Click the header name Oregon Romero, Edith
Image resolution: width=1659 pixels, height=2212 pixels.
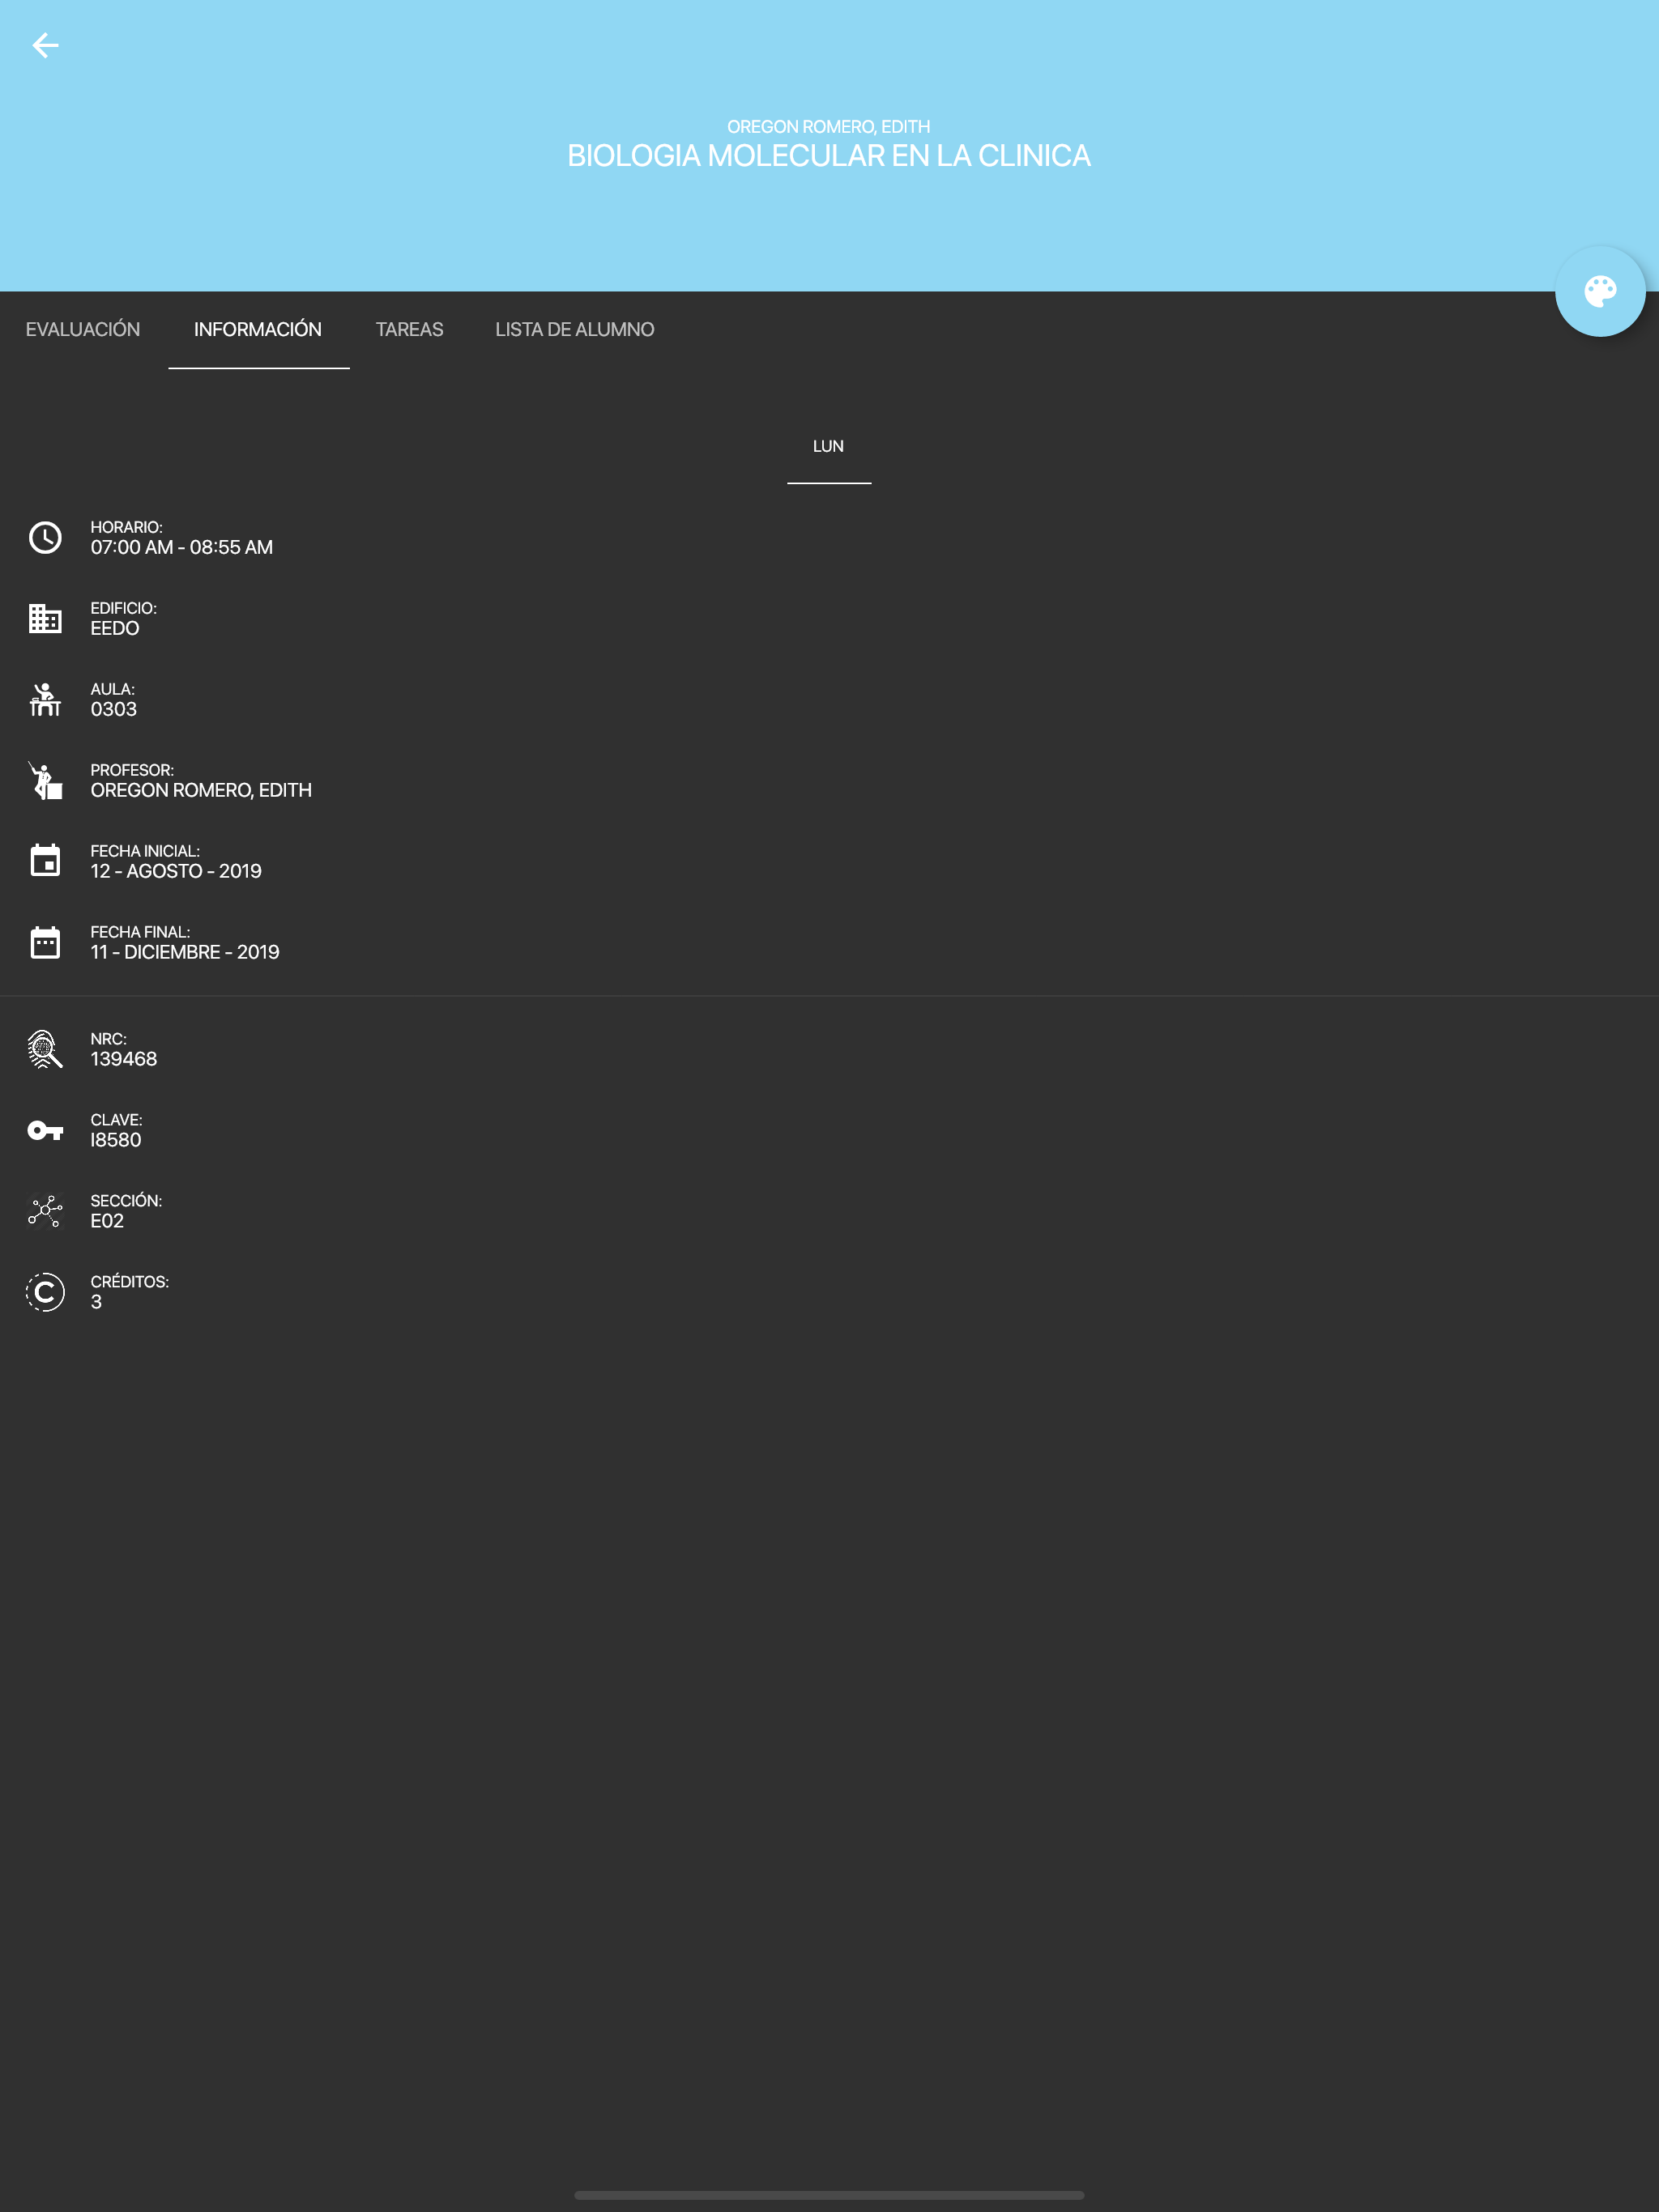point(829,127)
